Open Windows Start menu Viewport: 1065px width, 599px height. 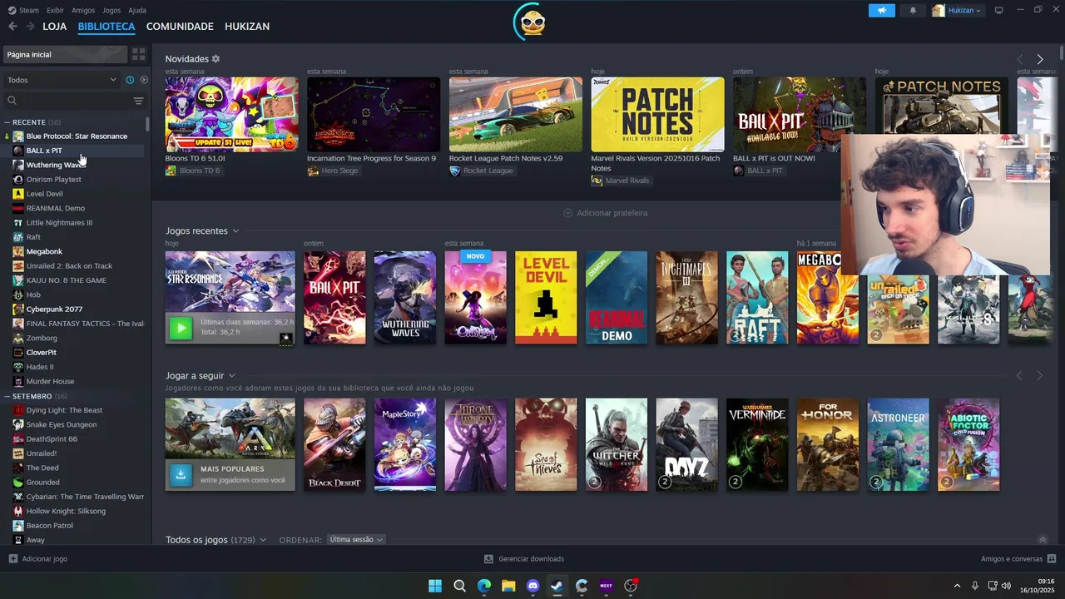435,586
